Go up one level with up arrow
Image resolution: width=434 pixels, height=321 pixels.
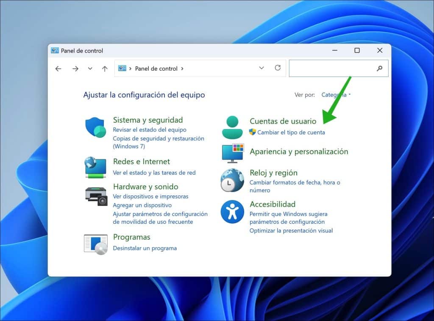tap(105, 69)
